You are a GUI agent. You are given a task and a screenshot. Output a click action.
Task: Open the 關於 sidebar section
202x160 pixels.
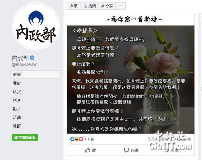[x=17, y=83]
